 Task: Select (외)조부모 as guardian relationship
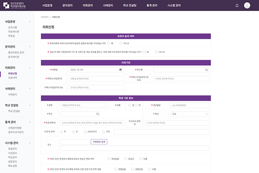[x=85, y=132]
